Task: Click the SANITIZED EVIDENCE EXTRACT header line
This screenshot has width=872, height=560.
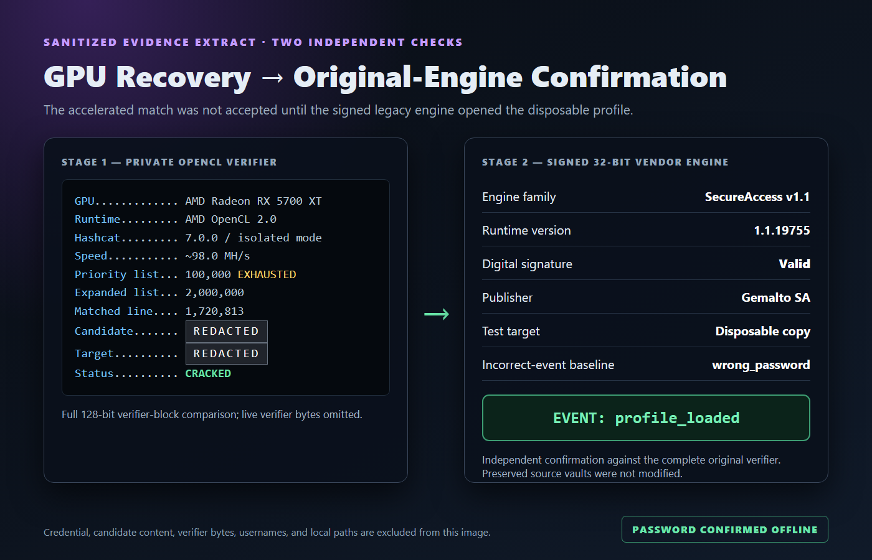Action: coord(253,42)
